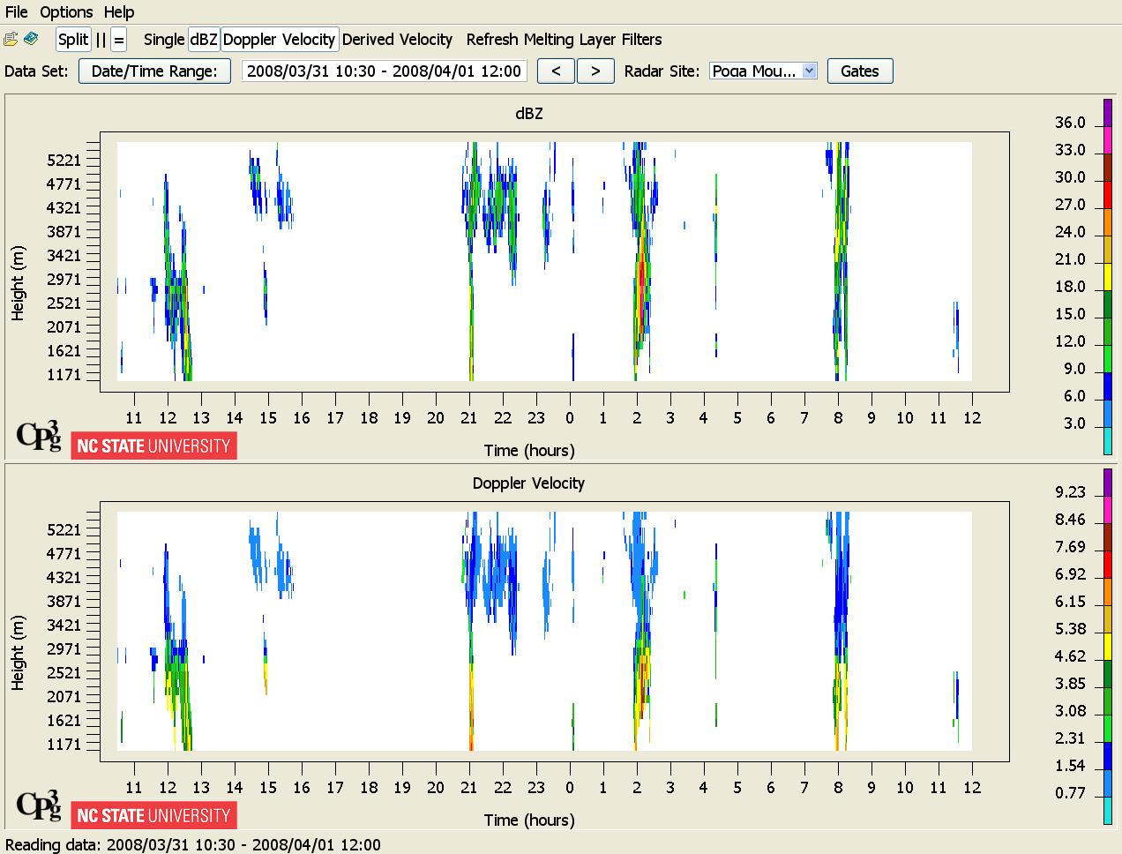Go to previous time range
This screenshot has width=1122, height=854.
(x=556, y=71)
